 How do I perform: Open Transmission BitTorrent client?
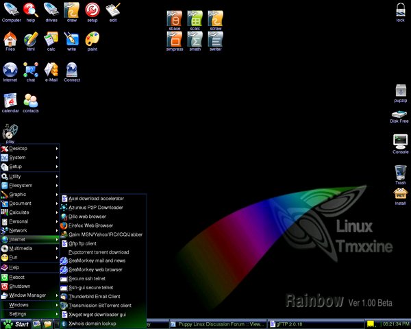[103, 306]
